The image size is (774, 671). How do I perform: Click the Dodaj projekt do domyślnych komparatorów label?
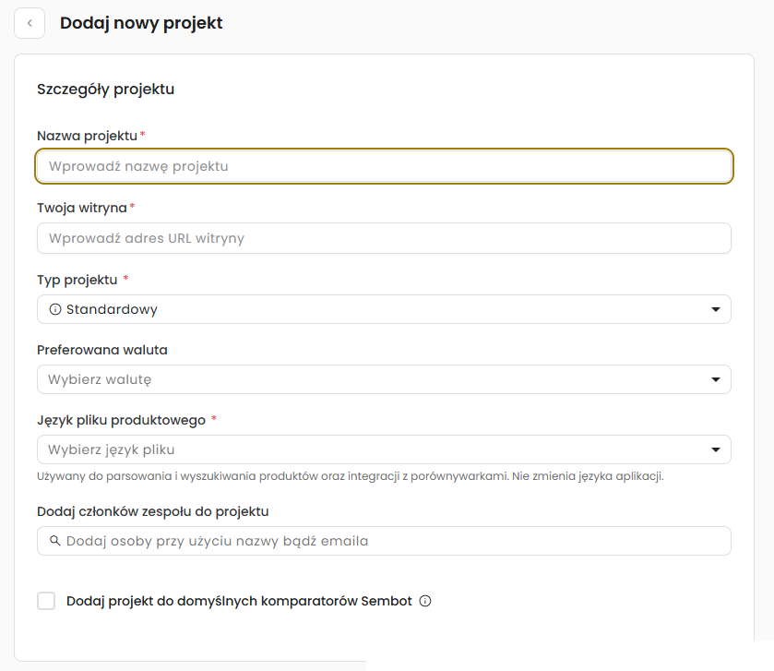point(239,601)
